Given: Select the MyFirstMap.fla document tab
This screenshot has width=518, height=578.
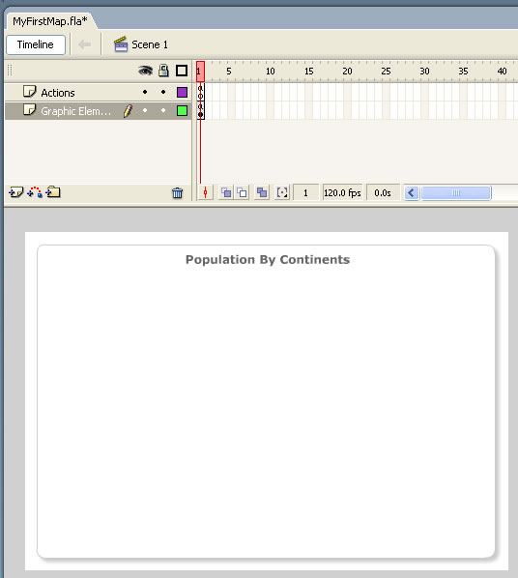Looking at the screenshot, I should click(x=50, y=21).
